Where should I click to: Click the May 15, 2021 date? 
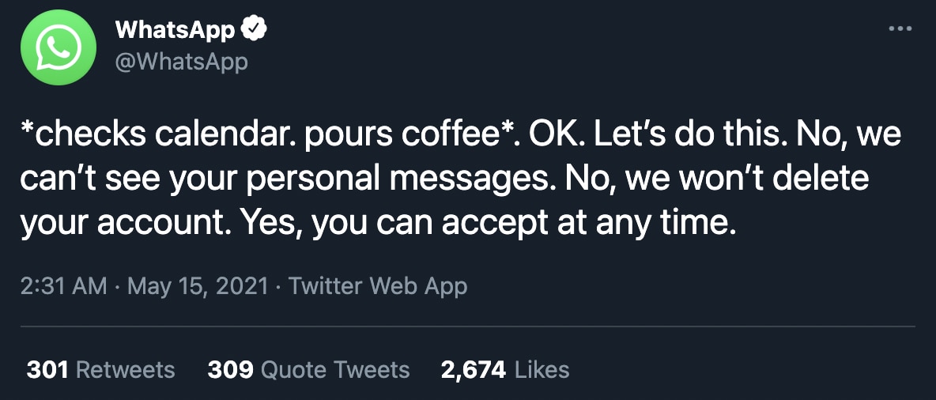(198, 285)
